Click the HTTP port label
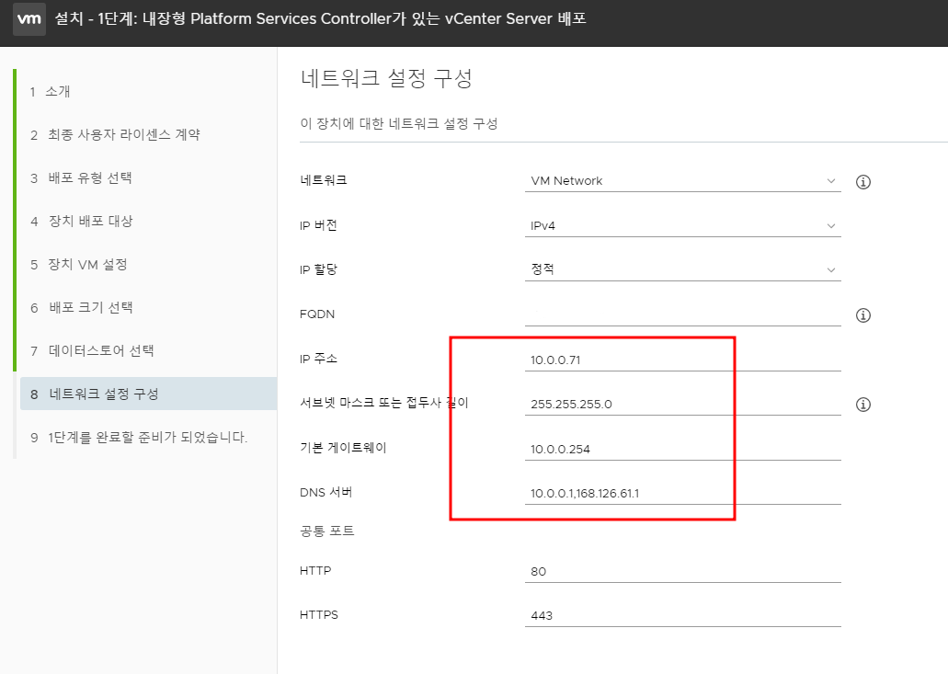 point(315,571)
